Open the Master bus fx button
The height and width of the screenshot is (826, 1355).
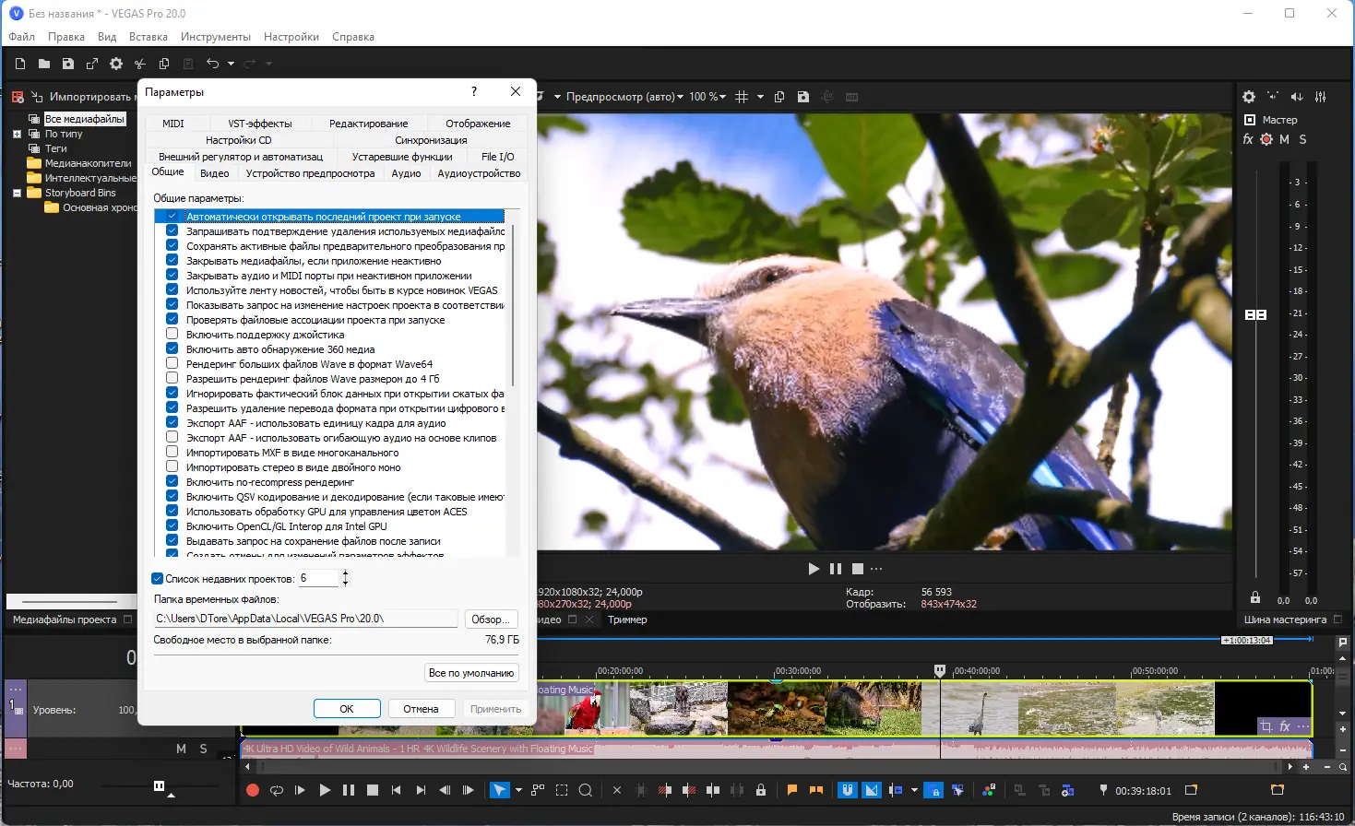click(1248, 139)
